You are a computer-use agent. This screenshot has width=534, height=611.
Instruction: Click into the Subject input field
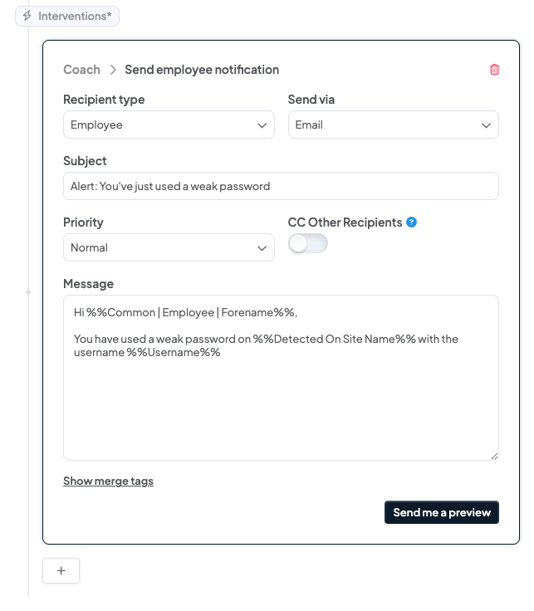click(x=281, y=186)
